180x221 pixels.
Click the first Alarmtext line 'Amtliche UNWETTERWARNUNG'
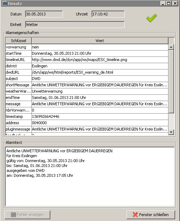[x=59, y=151]
